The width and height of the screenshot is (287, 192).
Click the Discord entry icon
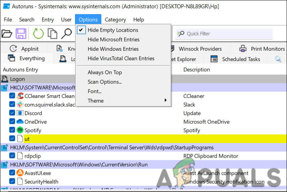click(20, 113)
